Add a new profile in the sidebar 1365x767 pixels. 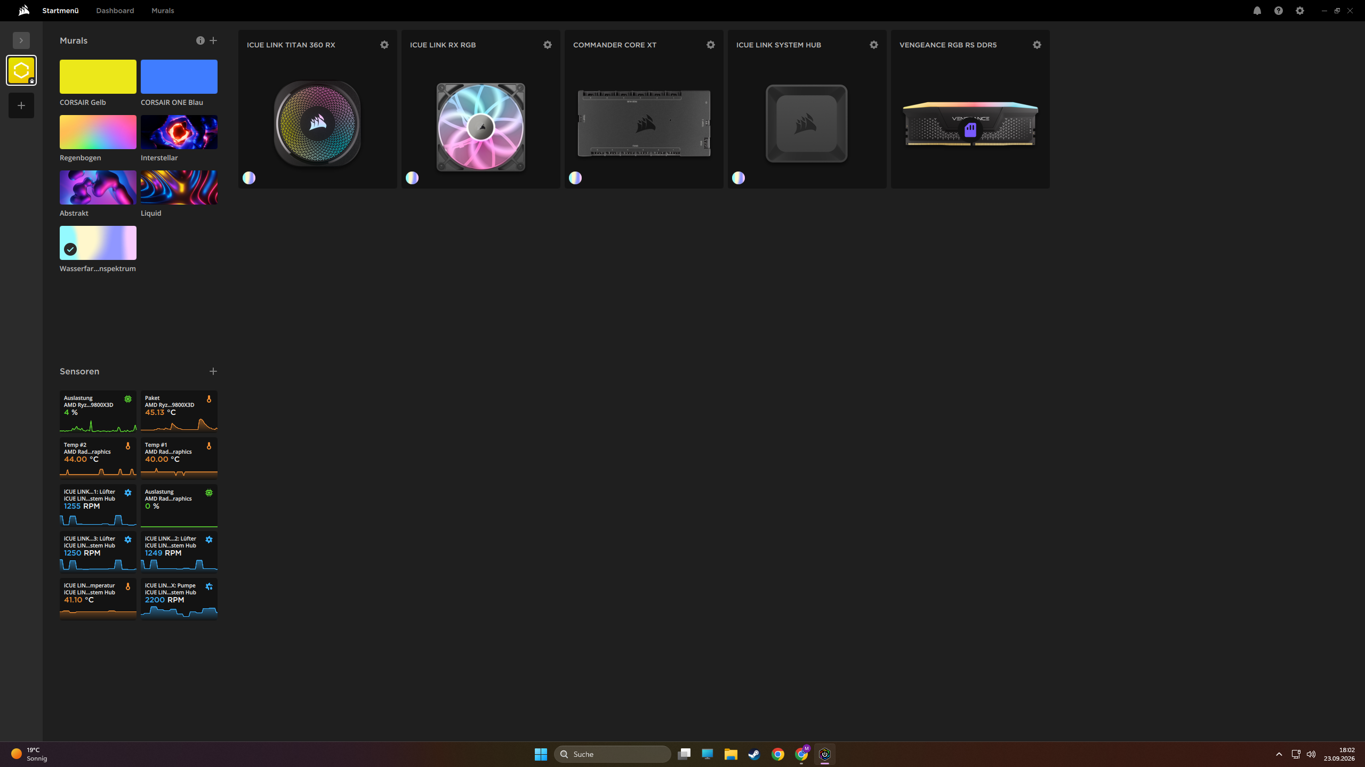coord(21,105)
